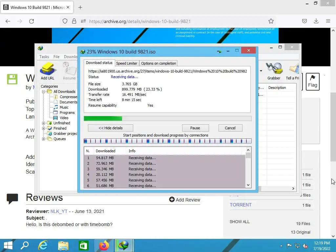Click the green arrow icon in download dialog title bar

219,52
